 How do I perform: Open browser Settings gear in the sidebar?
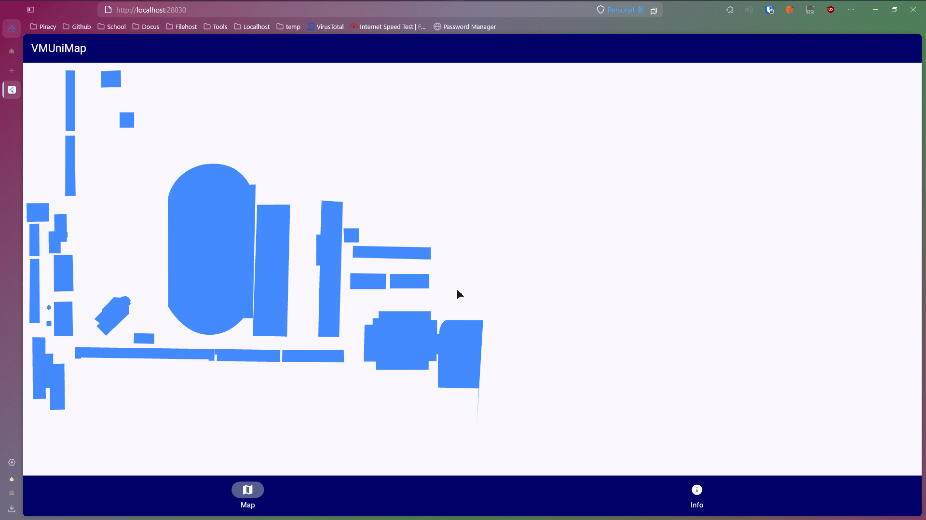coord(12,463)
